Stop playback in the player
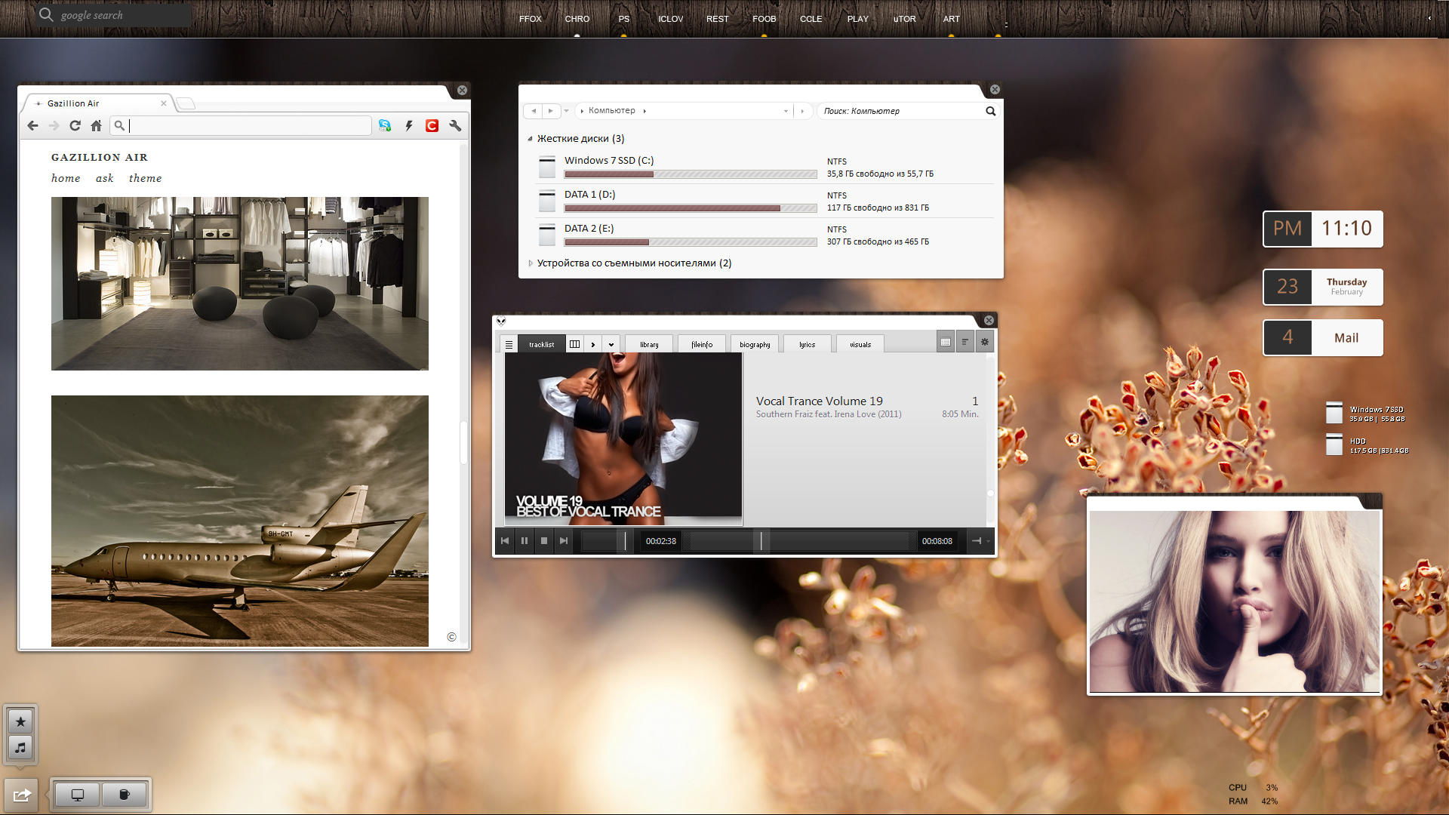This screenshot has width=1449, height=815. pos(544,541)
